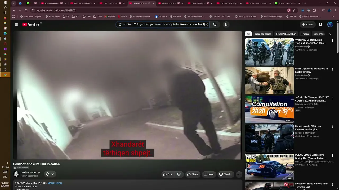This screenshot has width=339, height=190.
Task: Clear the YouTube search box text
Action: tap(207, 25)
